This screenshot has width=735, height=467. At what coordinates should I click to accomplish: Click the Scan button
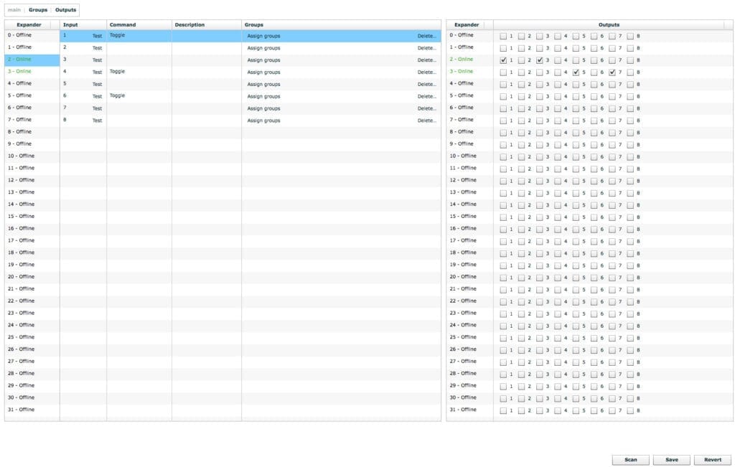(x=630, y=460)
